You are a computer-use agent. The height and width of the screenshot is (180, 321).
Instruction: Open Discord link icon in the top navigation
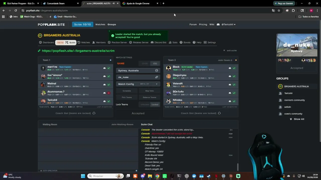(x=218, y=24)
